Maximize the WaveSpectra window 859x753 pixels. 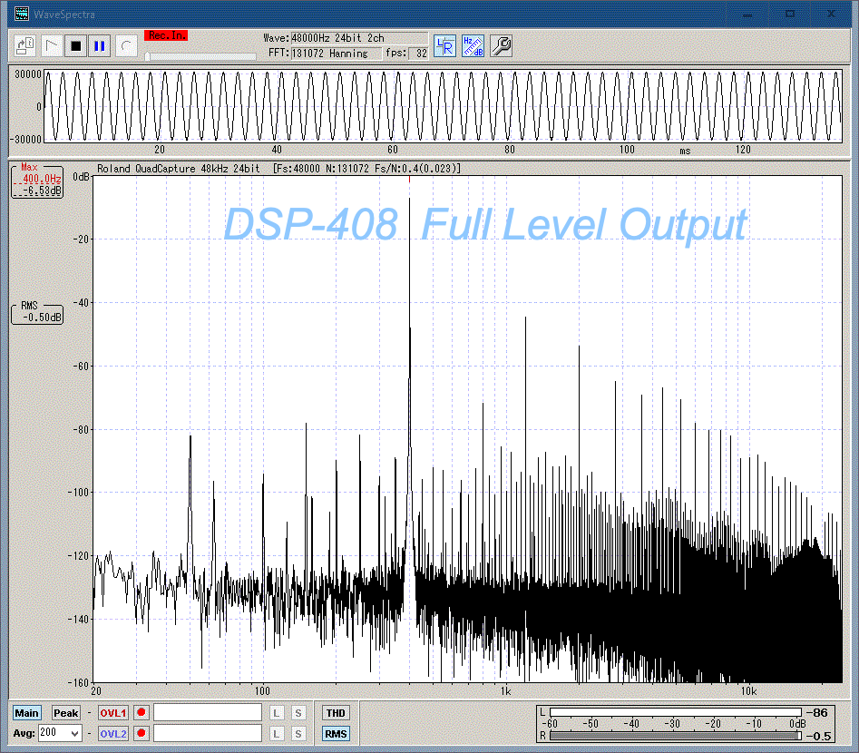tap(789, 15)
